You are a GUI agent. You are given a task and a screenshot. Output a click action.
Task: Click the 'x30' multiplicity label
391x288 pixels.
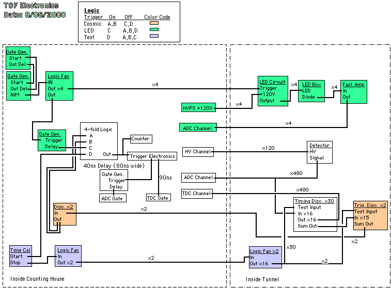click(x=291, y=247)
